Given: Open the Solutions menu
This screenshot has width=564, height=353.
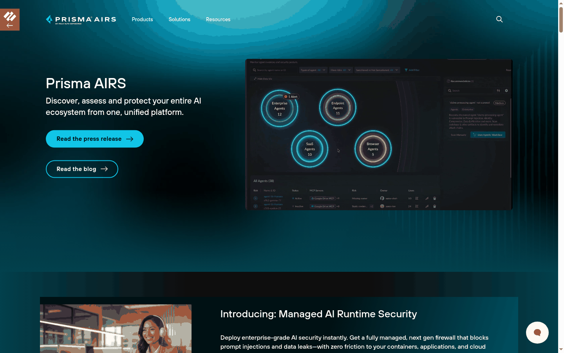Looking at the screenshot, I should tap(179, 20).
